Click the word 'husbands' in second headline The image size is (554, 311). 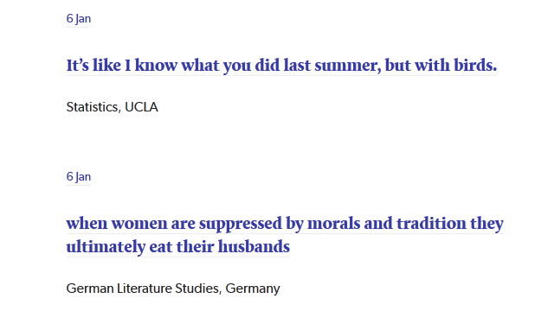(x=254, y=246)
